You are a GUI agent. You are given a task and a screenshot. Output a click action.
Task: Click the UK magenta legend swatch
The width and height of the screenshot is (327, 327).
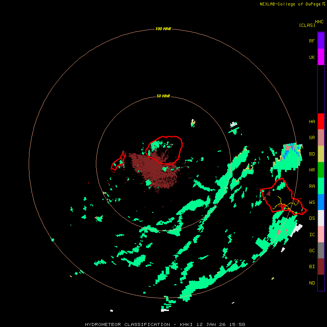pos(321,57)
